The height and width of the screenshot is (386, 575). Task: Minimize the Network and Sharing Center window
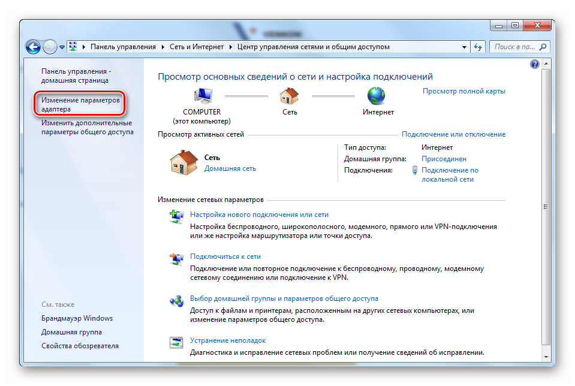pyautogui.click(x=499, y=26)
